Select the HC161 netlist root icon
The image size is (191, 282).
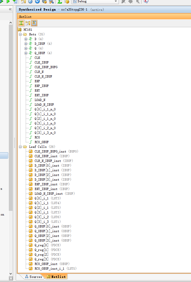20,30
